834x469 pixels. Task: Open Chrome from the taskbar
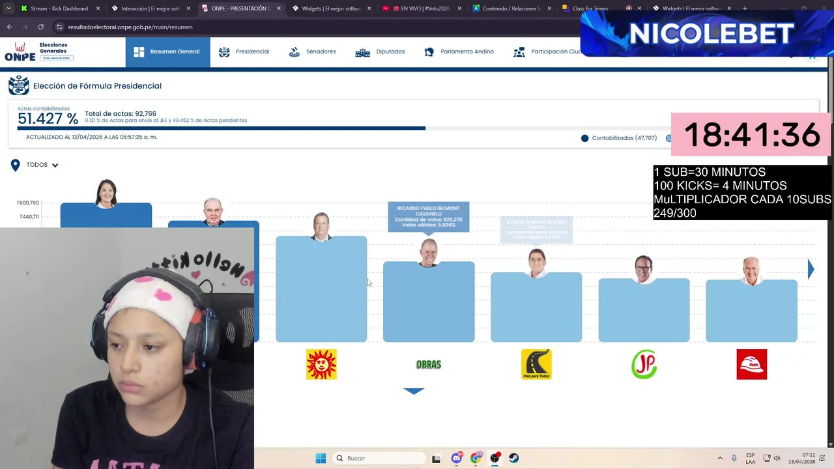click(476, 458)
